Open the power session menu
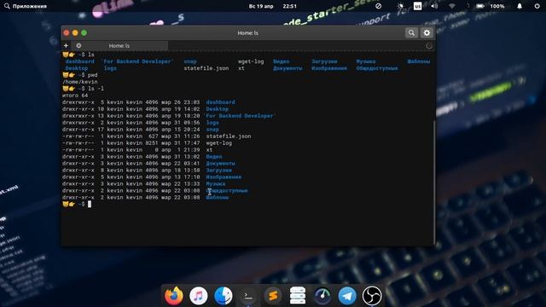 click(537, 6)
